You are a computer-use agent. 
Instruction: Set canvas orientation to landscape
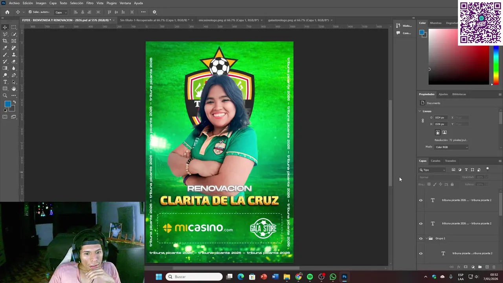coord(444,132)
